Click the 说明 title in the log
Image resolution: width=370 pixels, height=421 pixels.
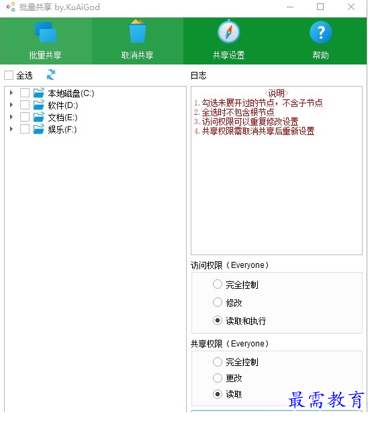277,93
